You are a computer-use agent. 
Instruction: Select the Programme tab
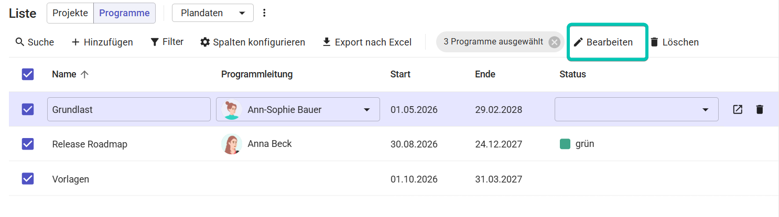pos(124,13)
